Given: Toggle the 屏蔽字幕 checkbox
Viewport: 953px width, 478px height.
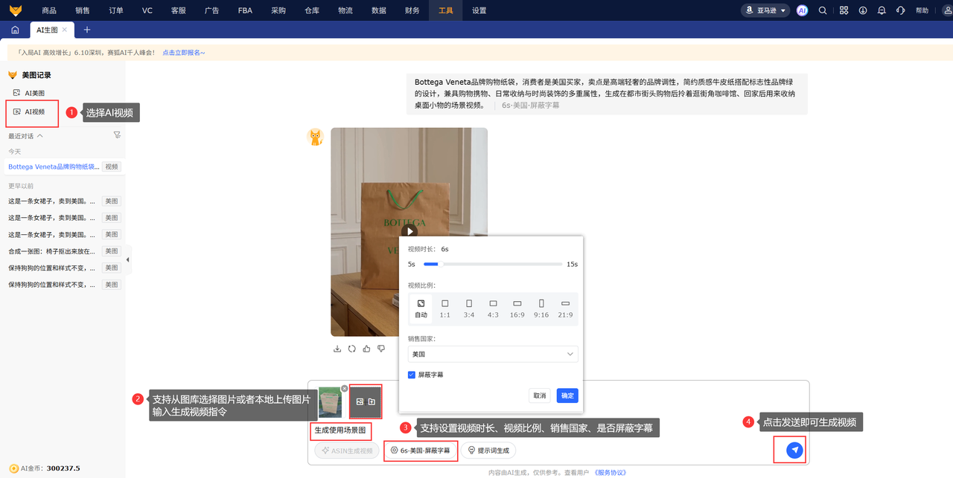Looking at the screenshot, I should point(412,375).
